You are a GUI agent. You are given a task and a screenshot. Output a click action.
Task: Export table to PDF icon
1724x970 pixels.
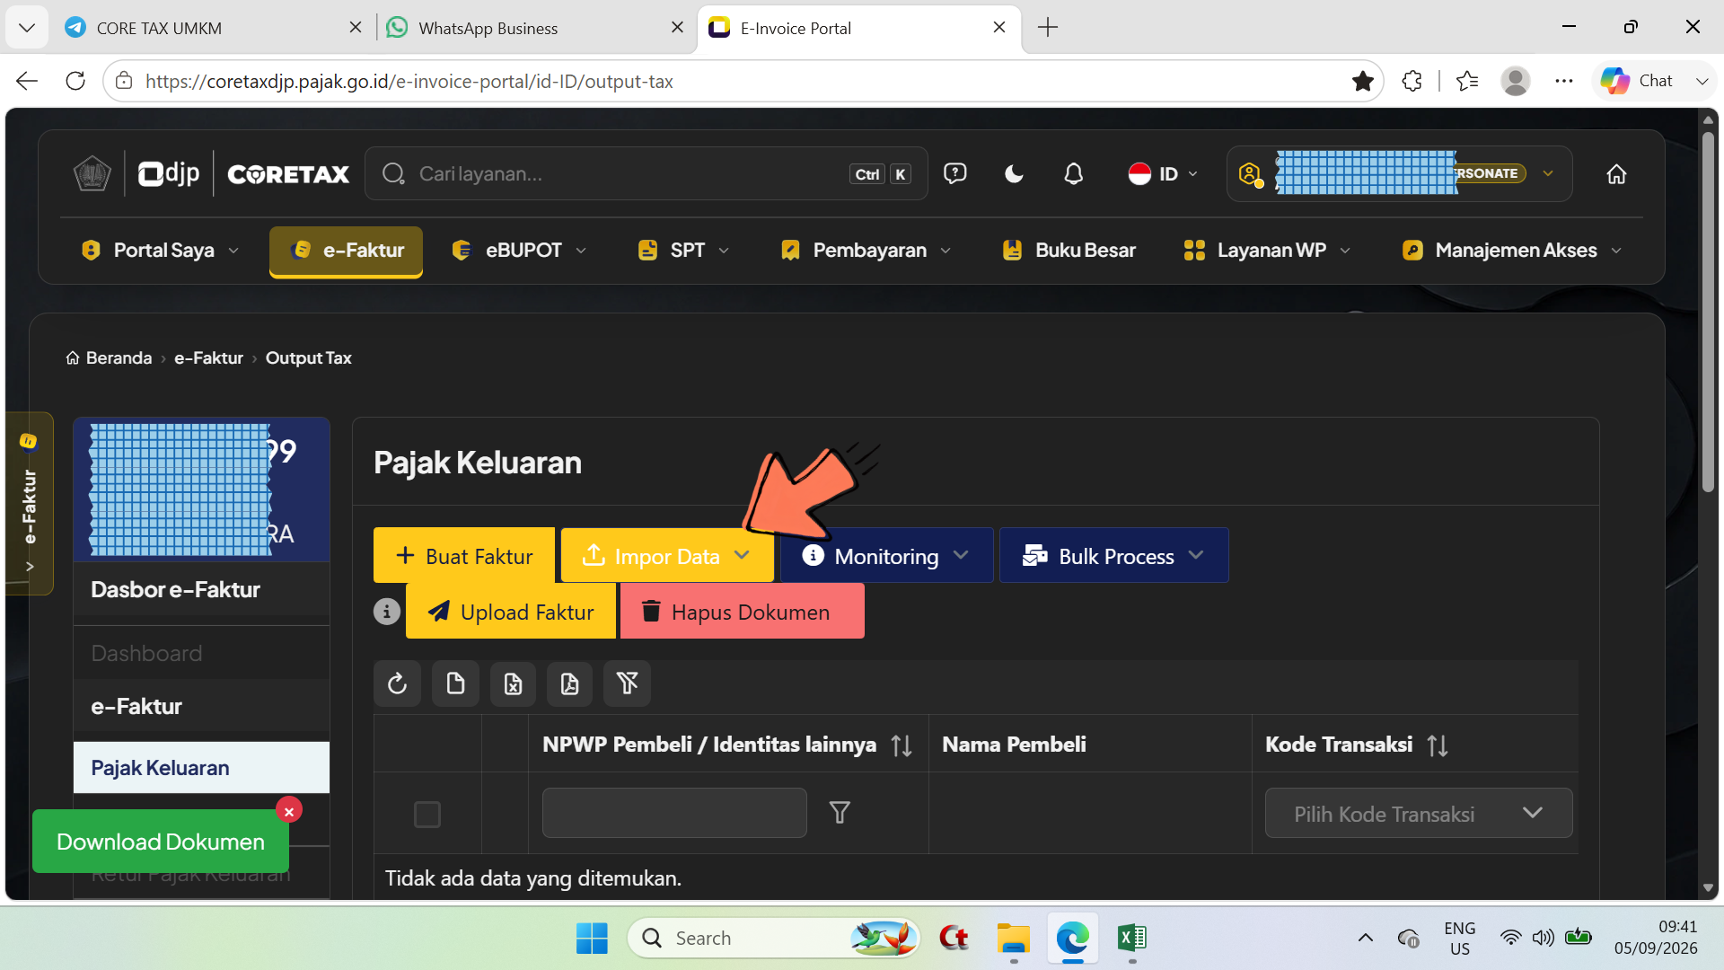570,684
